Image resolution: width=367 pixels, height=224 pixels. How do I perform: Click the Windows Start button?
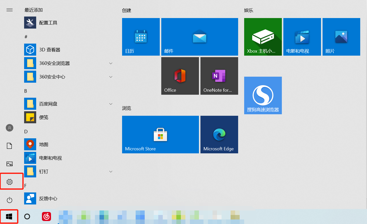coord(9,216)
